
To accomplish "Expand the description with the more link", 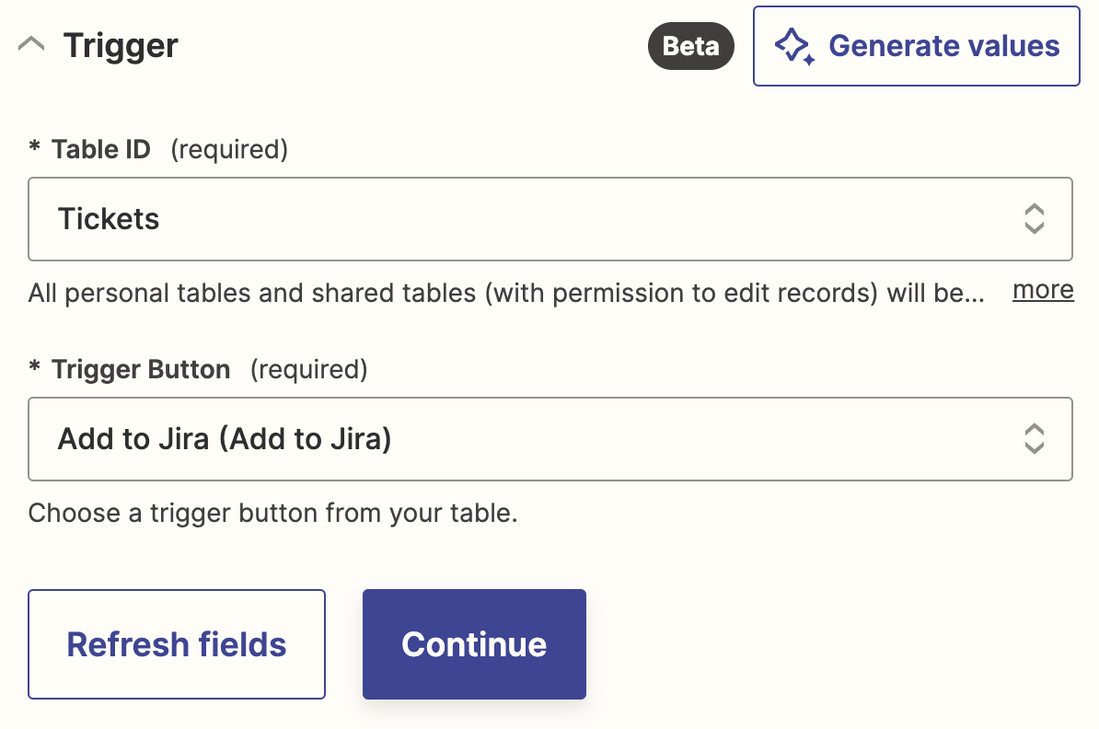I will [x=1043, y=290].
